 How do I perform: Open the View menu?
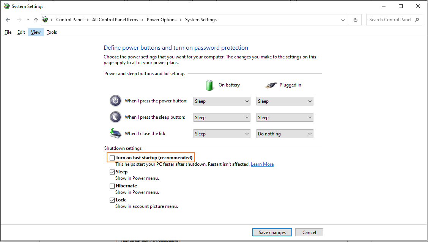coord(36,32)
